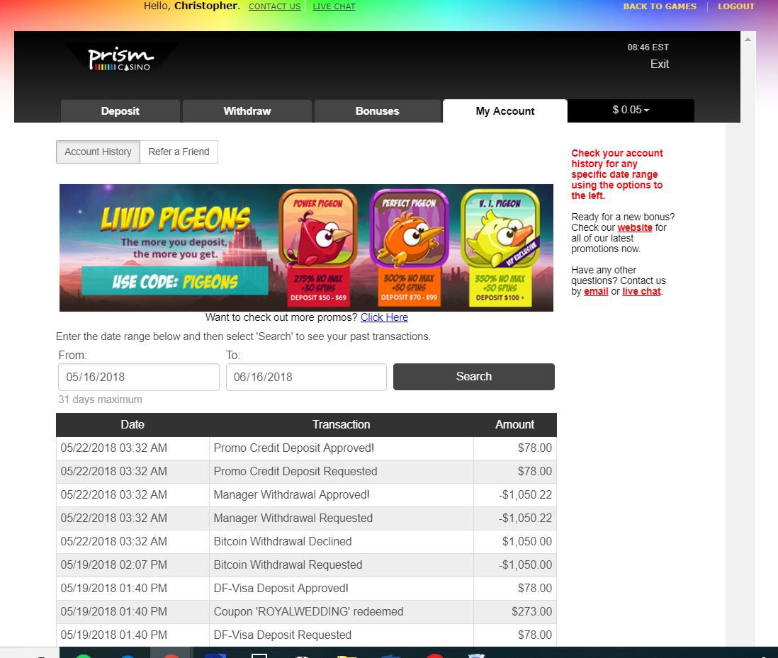
Task: Click the CONTACT US link
Action: [274, 6]
